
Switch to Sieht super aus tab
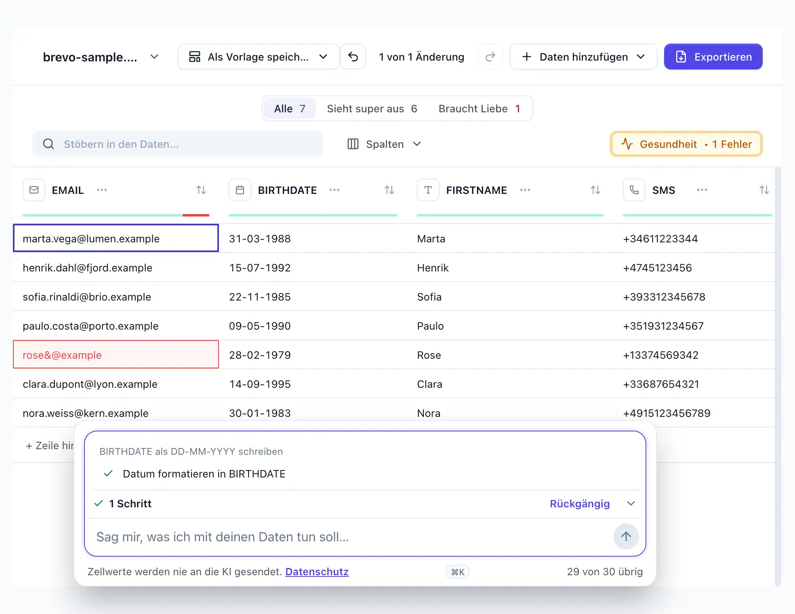[372, 109]
